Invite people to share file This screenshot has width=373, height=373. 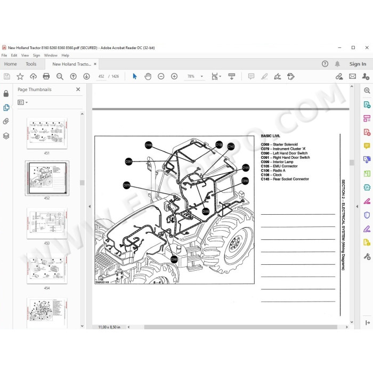click(x=366, y=76)
